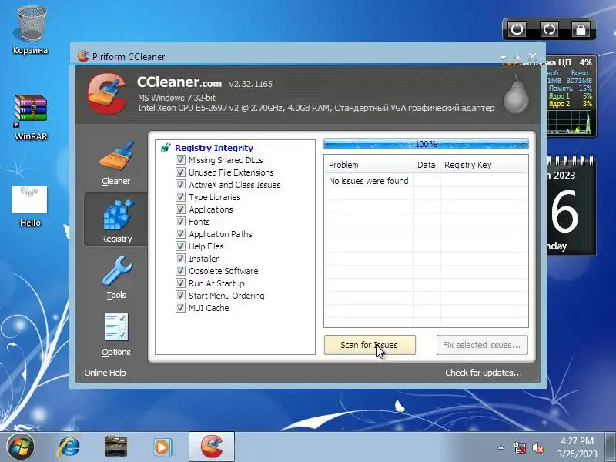Show hidden tray icons arrow

[501, 447]
